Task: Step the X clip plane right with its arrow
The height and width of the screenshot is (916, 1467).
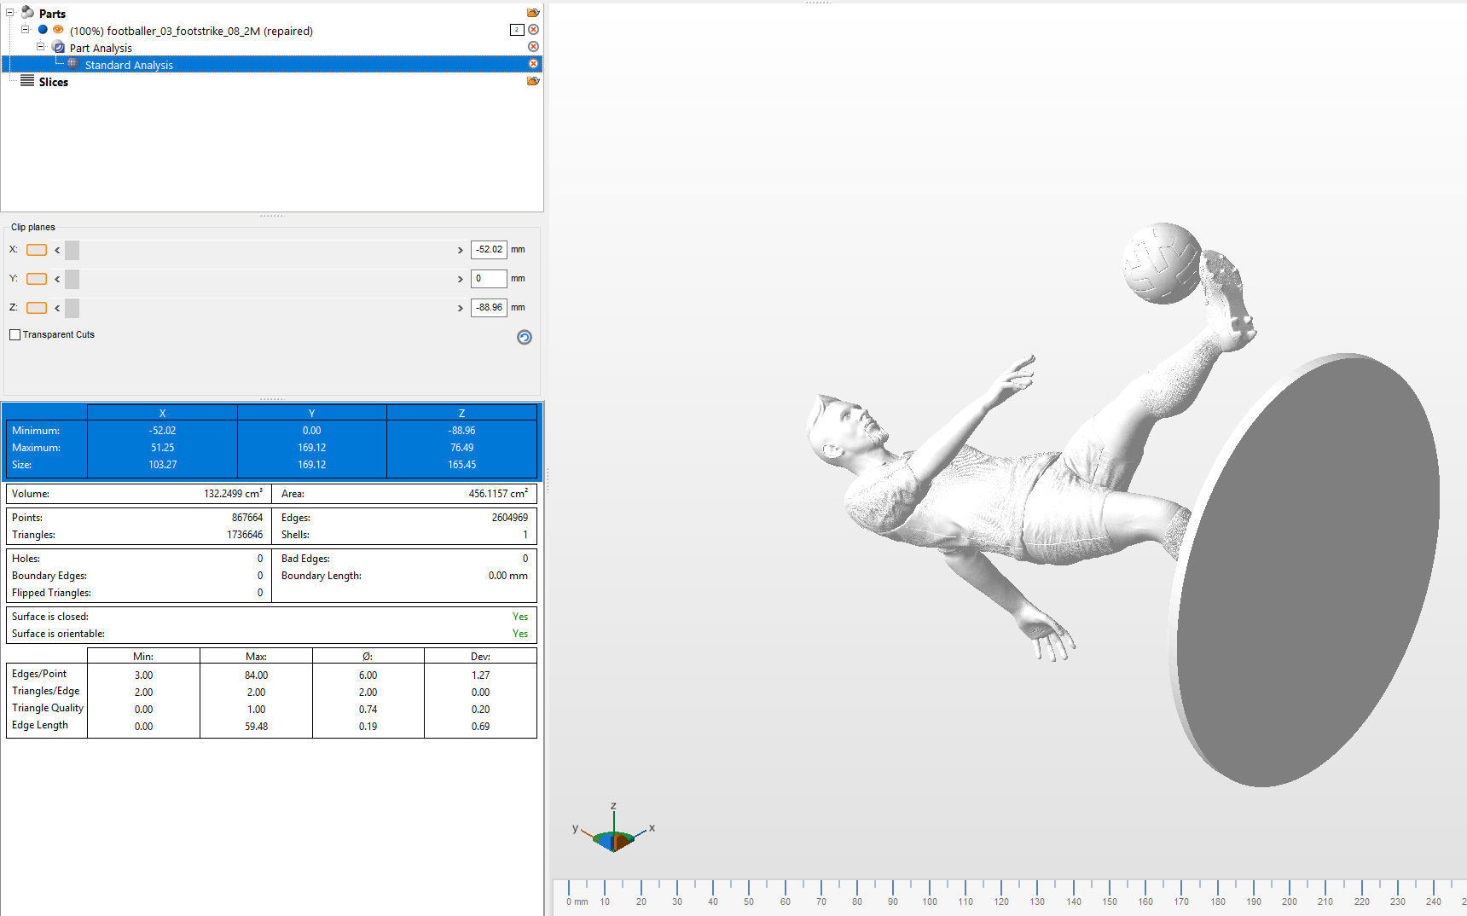Action: coord(461,250)
